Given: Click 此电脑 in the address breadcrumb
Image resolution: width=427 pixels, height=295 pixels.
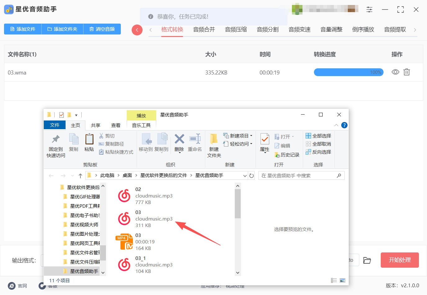Looking at the screenshot, I should point(107,175).
